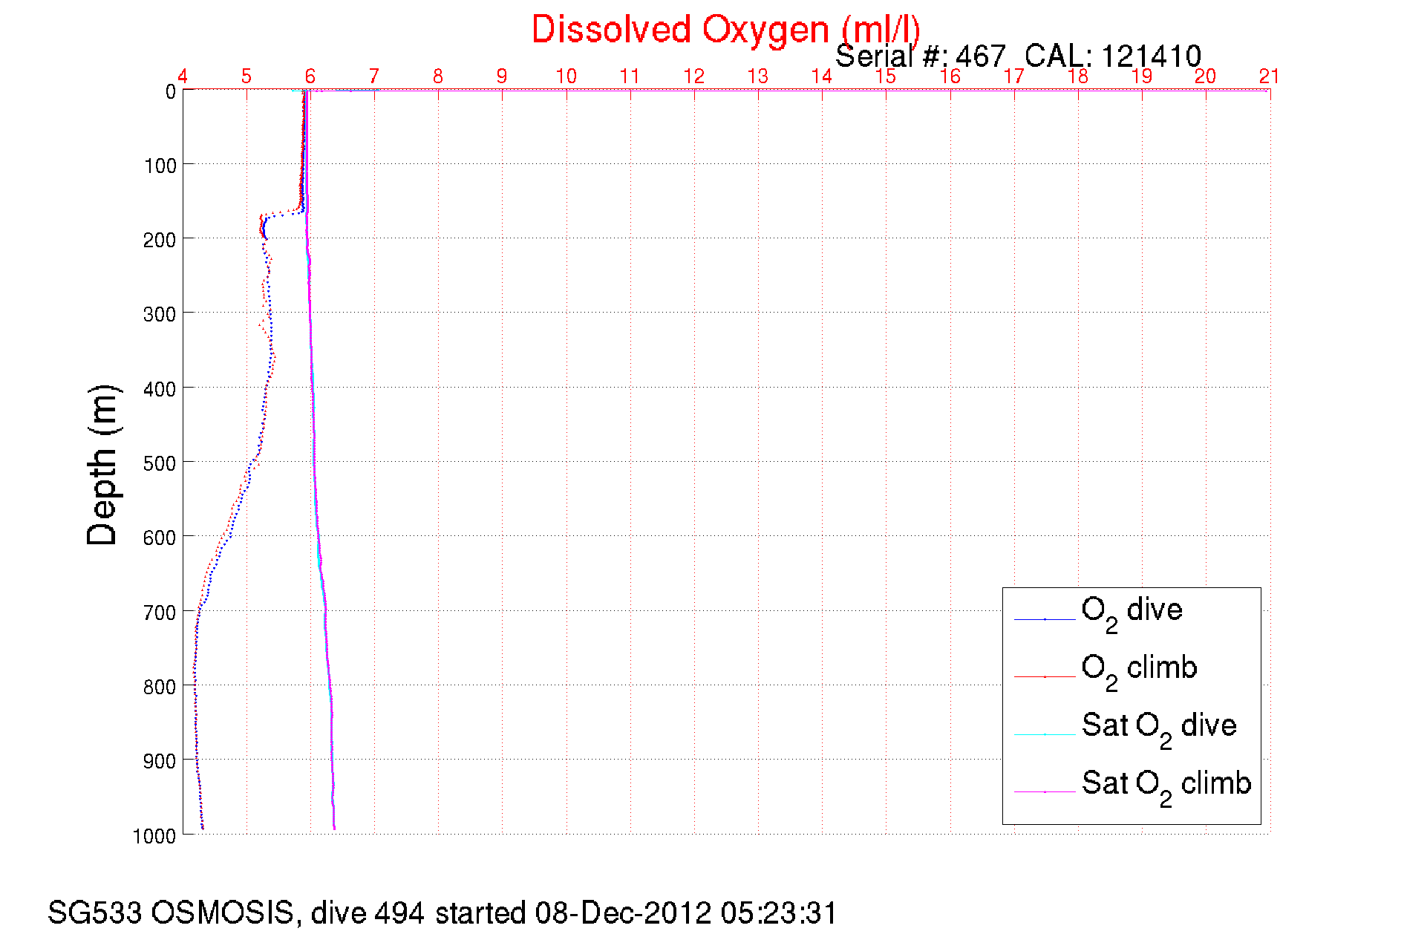1404x937 pixels.
Task: Select the 'Sat O2 climb' legend entry
Action: (x=1166, y=788)
